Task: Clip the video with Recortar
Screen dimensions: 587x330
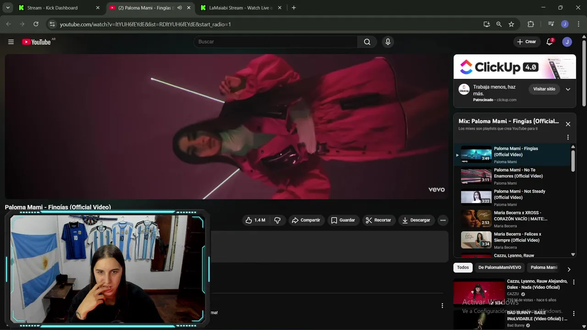Action: (378, 220)
